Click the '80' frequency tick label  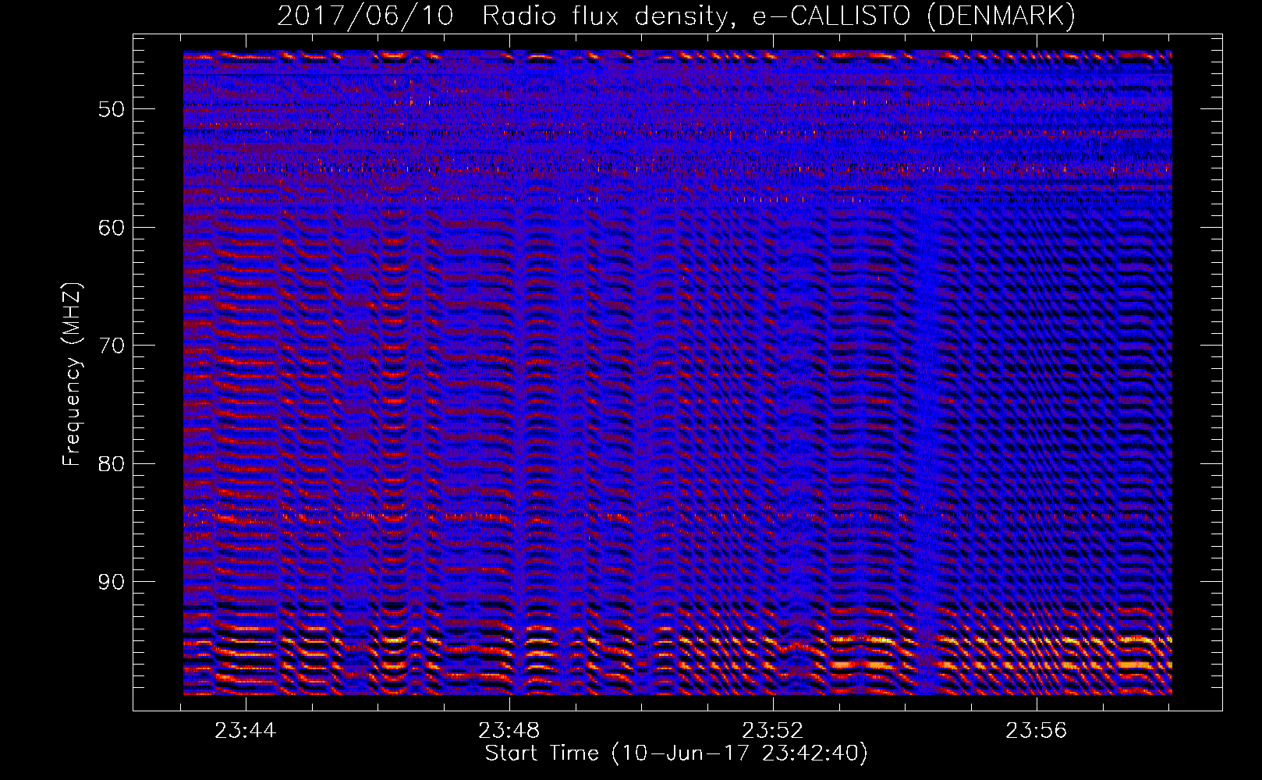tap(112, 464)
